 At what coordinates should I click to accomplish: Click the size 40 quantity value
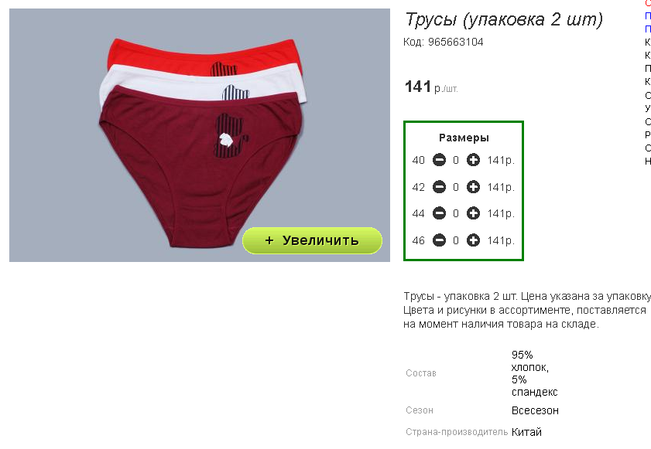[456, 160]
